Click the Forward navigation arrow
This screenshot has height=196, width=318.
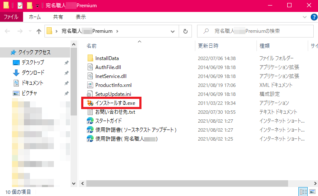[x=20, y=31]
